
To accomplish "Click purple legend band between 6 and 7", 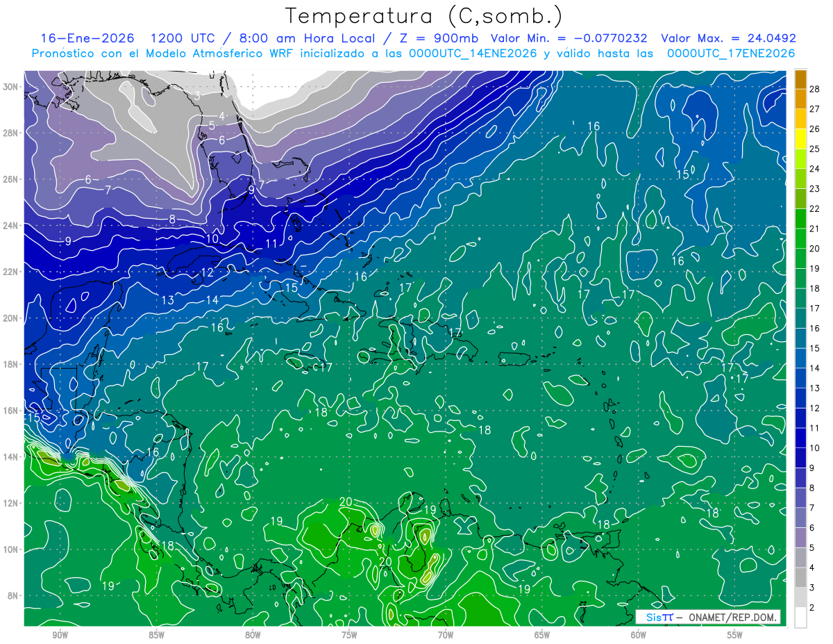I will 800,518.
